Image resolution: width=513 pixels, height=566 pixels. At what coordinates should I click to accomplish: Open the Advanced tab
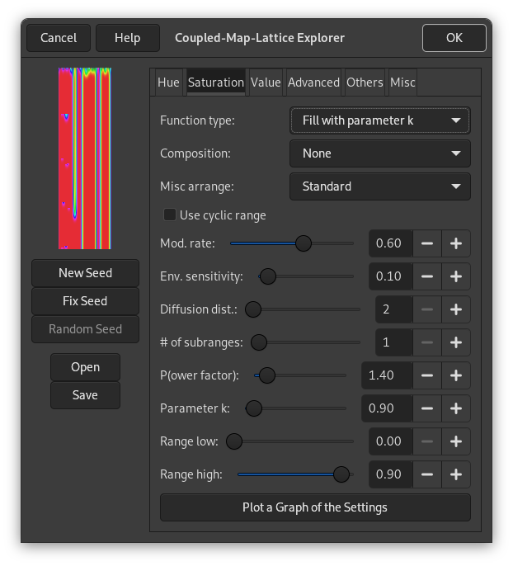(313, 83)
